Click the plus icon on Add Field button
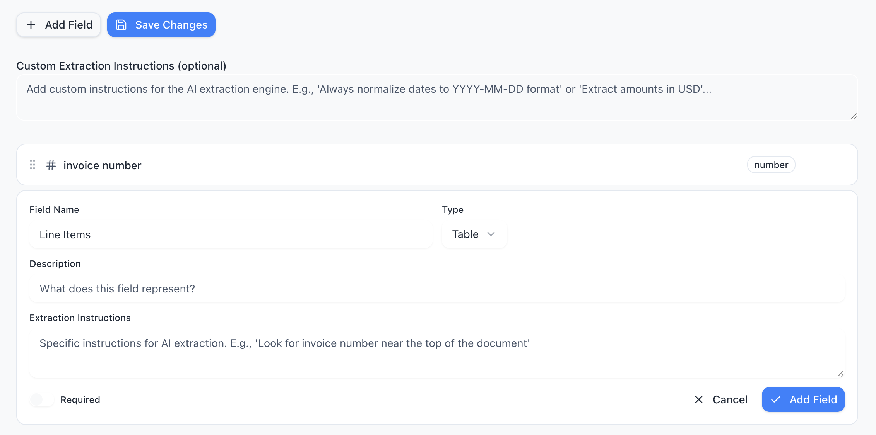Viewport: 876px width, 435px height. pyautogui.click(x=31, y=24)
